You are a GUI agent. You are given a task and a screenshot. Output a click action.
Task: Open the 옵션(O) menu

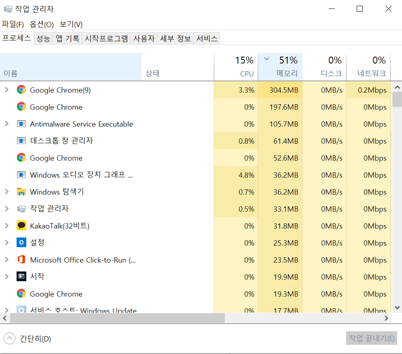click(42, 24)
